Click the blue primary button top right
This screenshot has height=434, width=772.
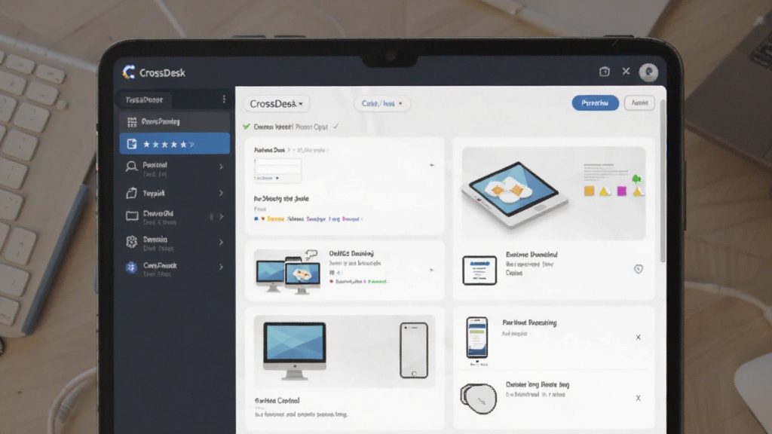(595, 102)
